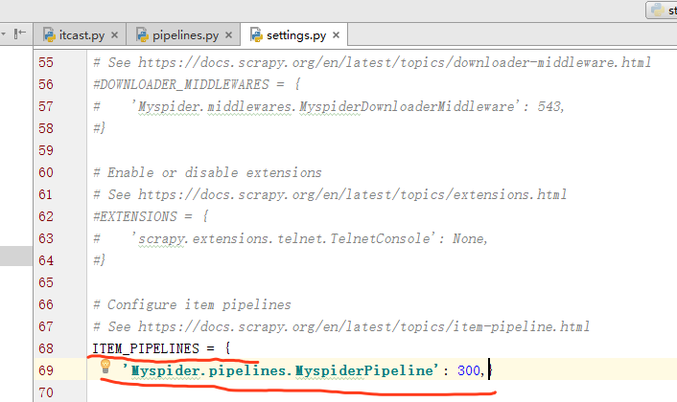The width and height of the screenshot is (677, 402).
Task: Click the #EXTENSIONS = { line
Action: coord(152,216)
